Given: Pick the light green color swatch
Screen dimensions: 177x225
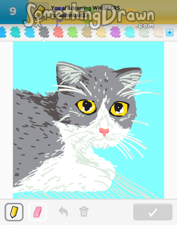Looking at the screenshot, I should pyautogui.click(x=73, y=32).
